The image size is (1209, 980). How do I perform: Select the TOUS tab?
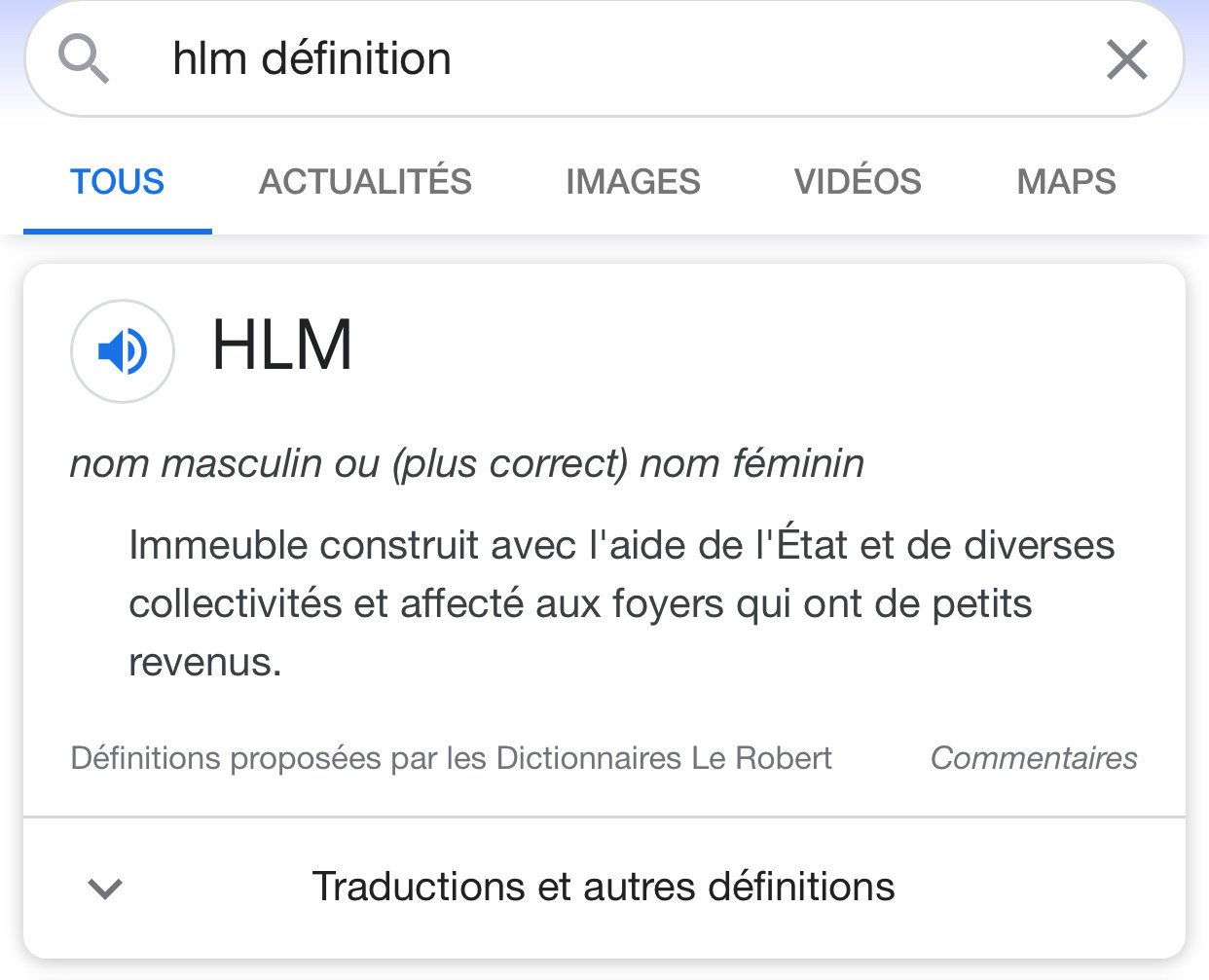pos(117,182)
